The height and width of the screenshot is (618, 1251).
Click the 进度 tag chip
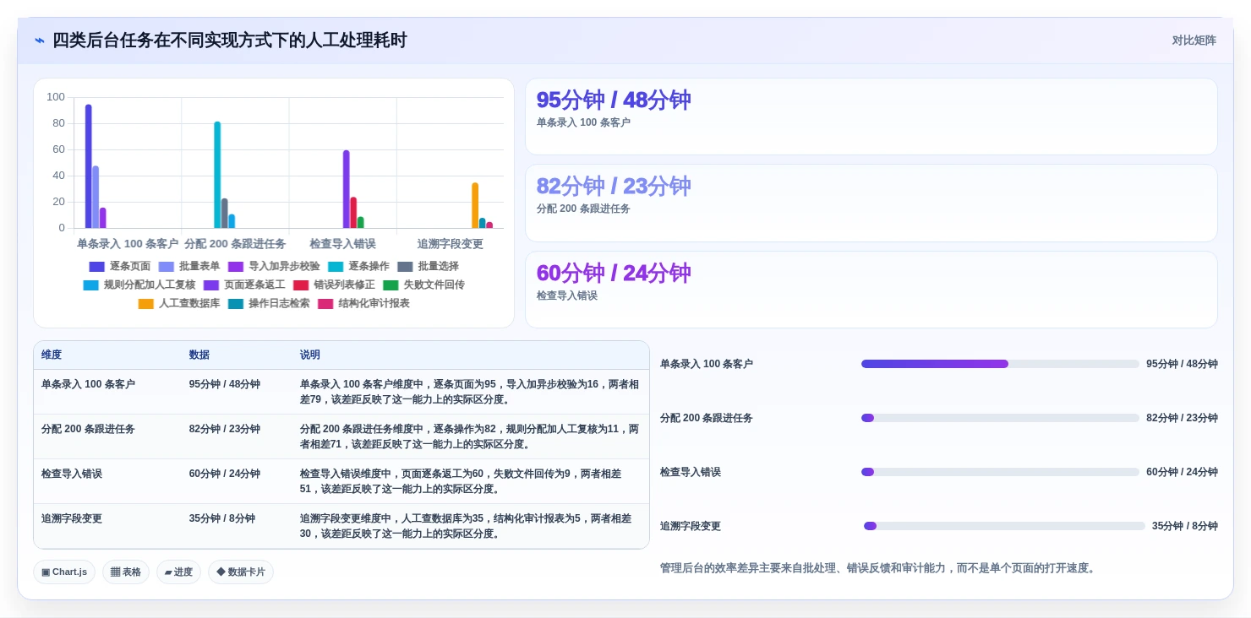point(178,572)
